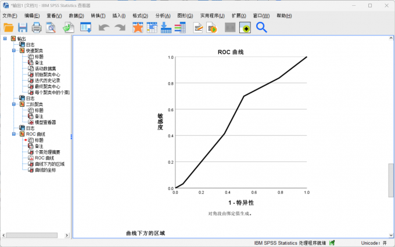
Task: Click the add output plus icon
Action: click(x=245, y=27)
